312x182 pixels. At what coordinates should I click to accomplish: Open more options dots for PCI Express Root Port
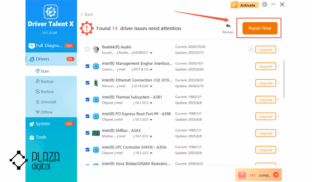(x=278, y=116)
